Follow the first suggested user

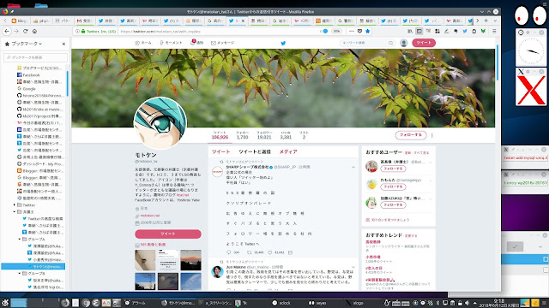pos(393,169)
